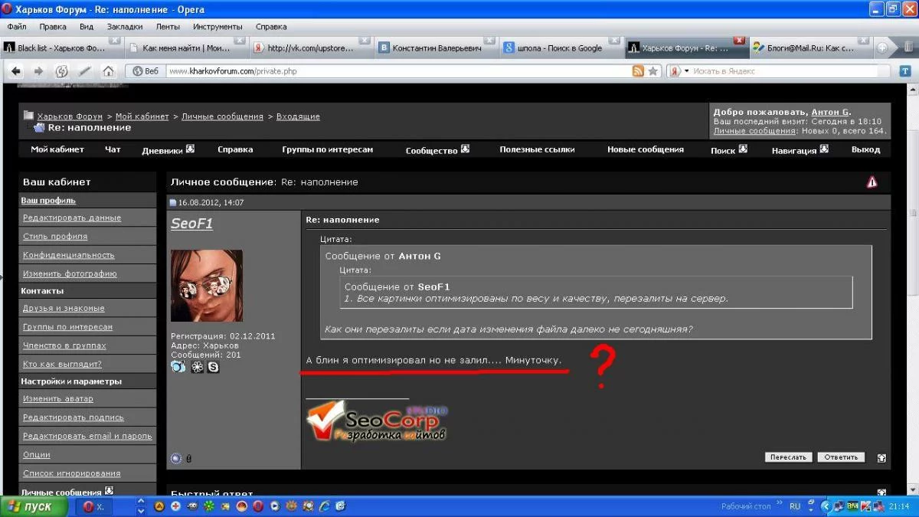Show hidden tray icons with the arrow
Image resolution: width=919 pixels, height=517 pixels.
826,506
